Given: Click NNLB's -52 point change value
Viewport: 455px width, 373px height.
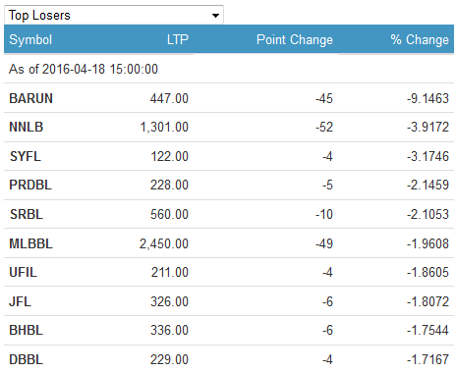Looking at the screenshot, I should [324, 127].
